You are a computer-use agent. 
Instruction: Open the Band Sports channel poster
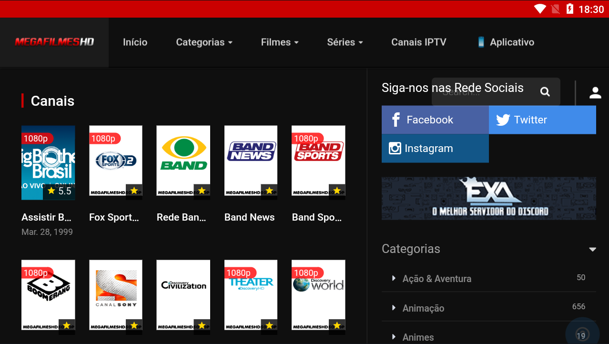click(318, 161)
